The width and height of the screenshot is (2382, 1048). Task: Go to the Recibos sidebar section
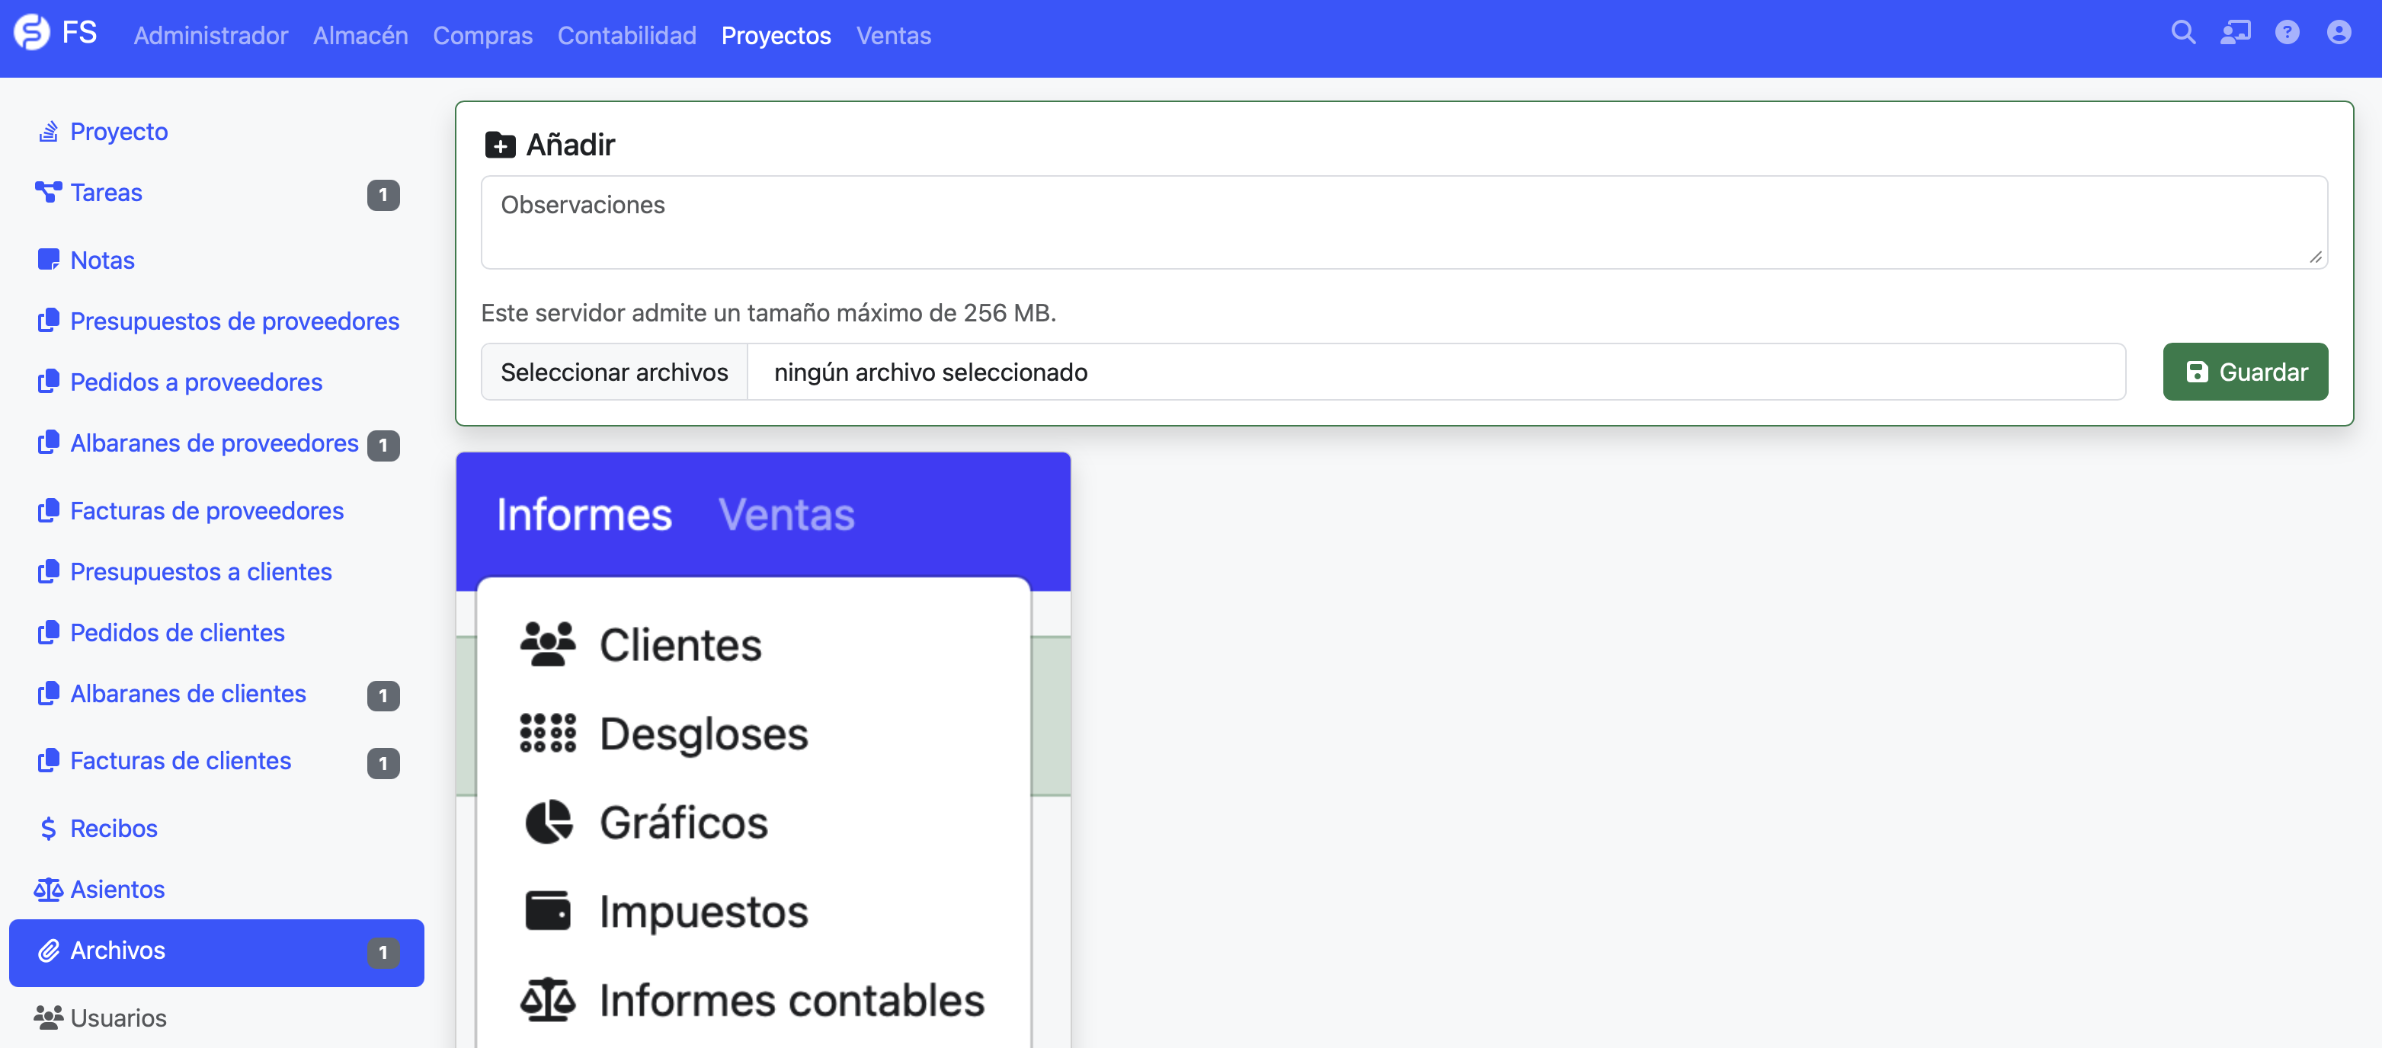tap(114, 828)
